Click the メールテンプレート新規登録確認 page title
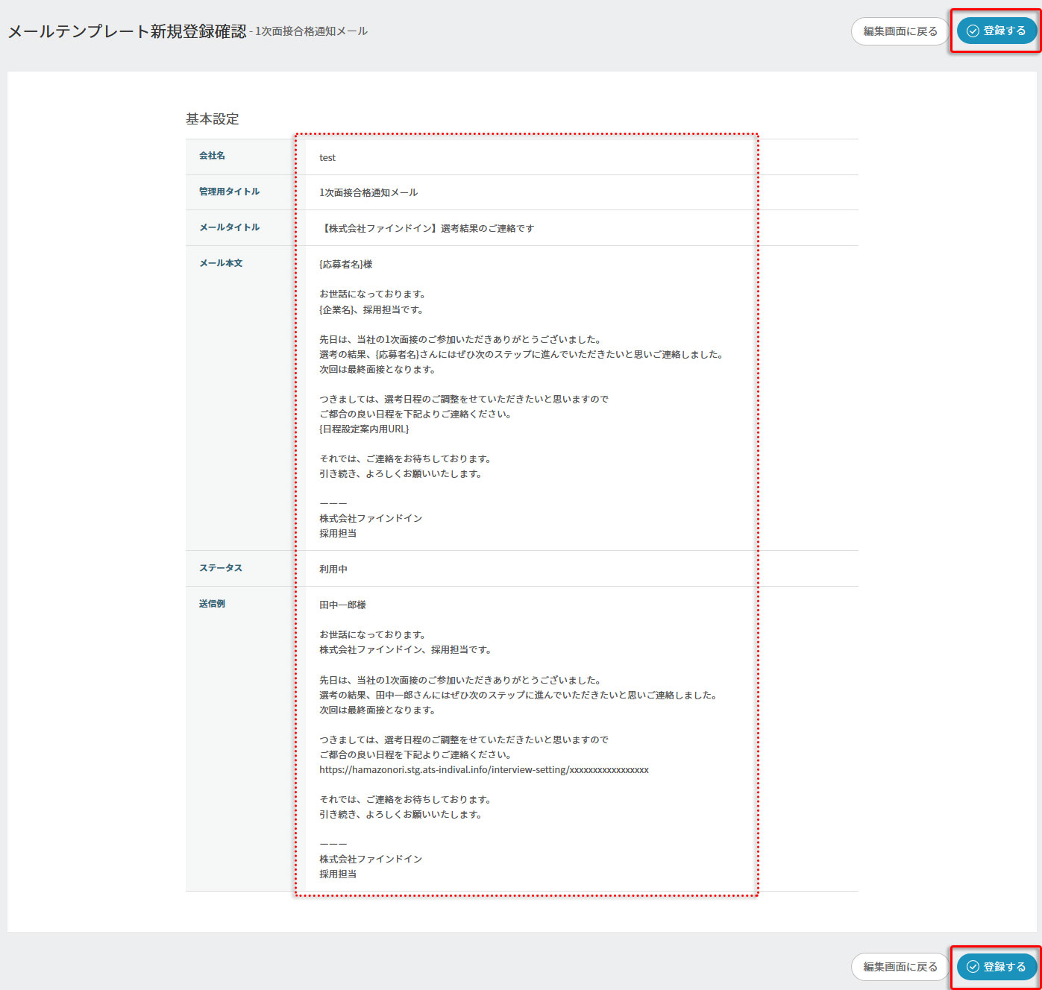This screenshot has height=990, width=1042. [127, 31]
